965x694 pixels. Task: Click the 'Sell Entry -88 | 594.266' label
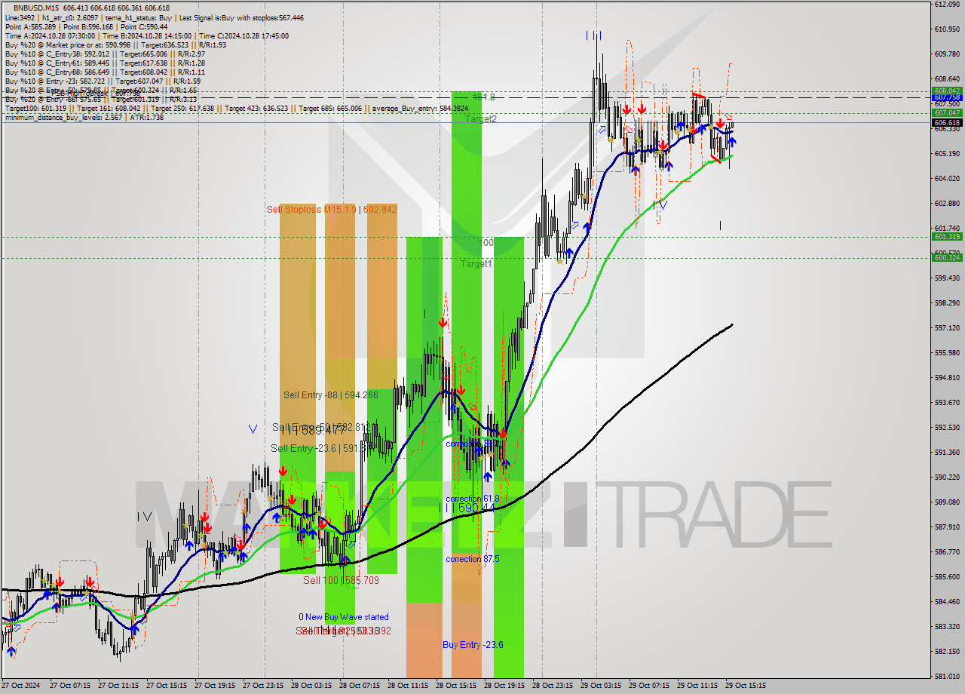tap(331, 395)
